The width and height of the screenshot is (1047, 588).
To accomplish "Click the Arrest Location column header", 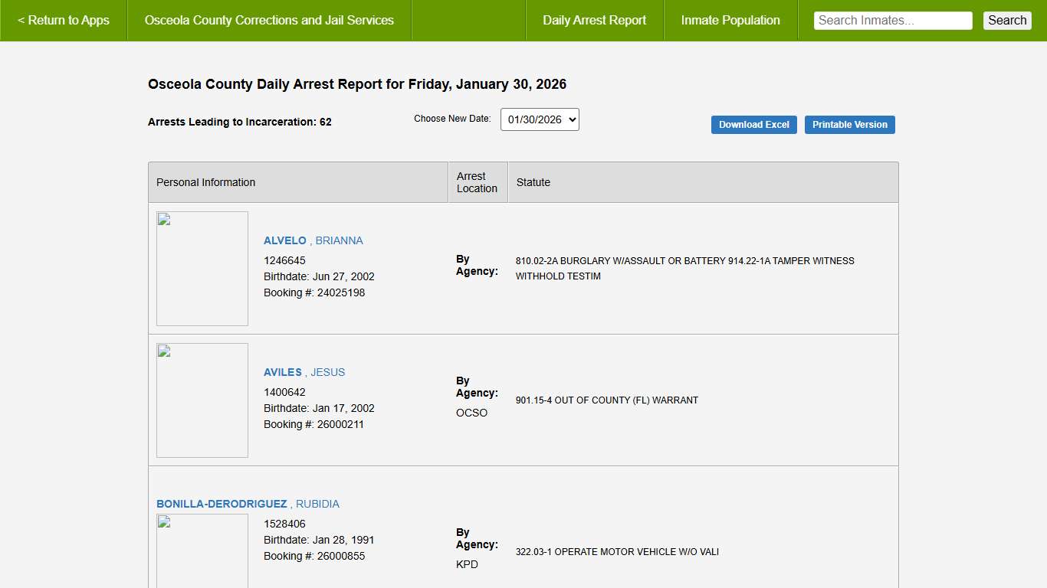I will [x=477, y=182].
